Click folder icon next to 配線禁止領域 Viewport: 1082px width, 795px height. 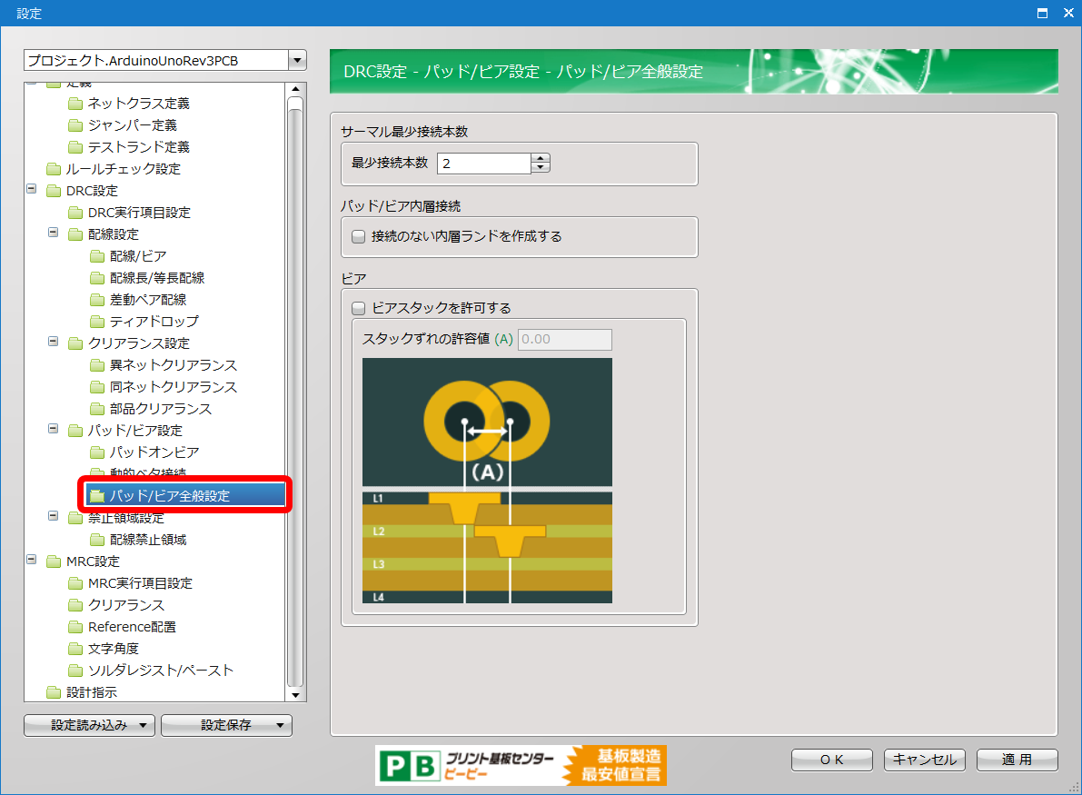[97, 540]
